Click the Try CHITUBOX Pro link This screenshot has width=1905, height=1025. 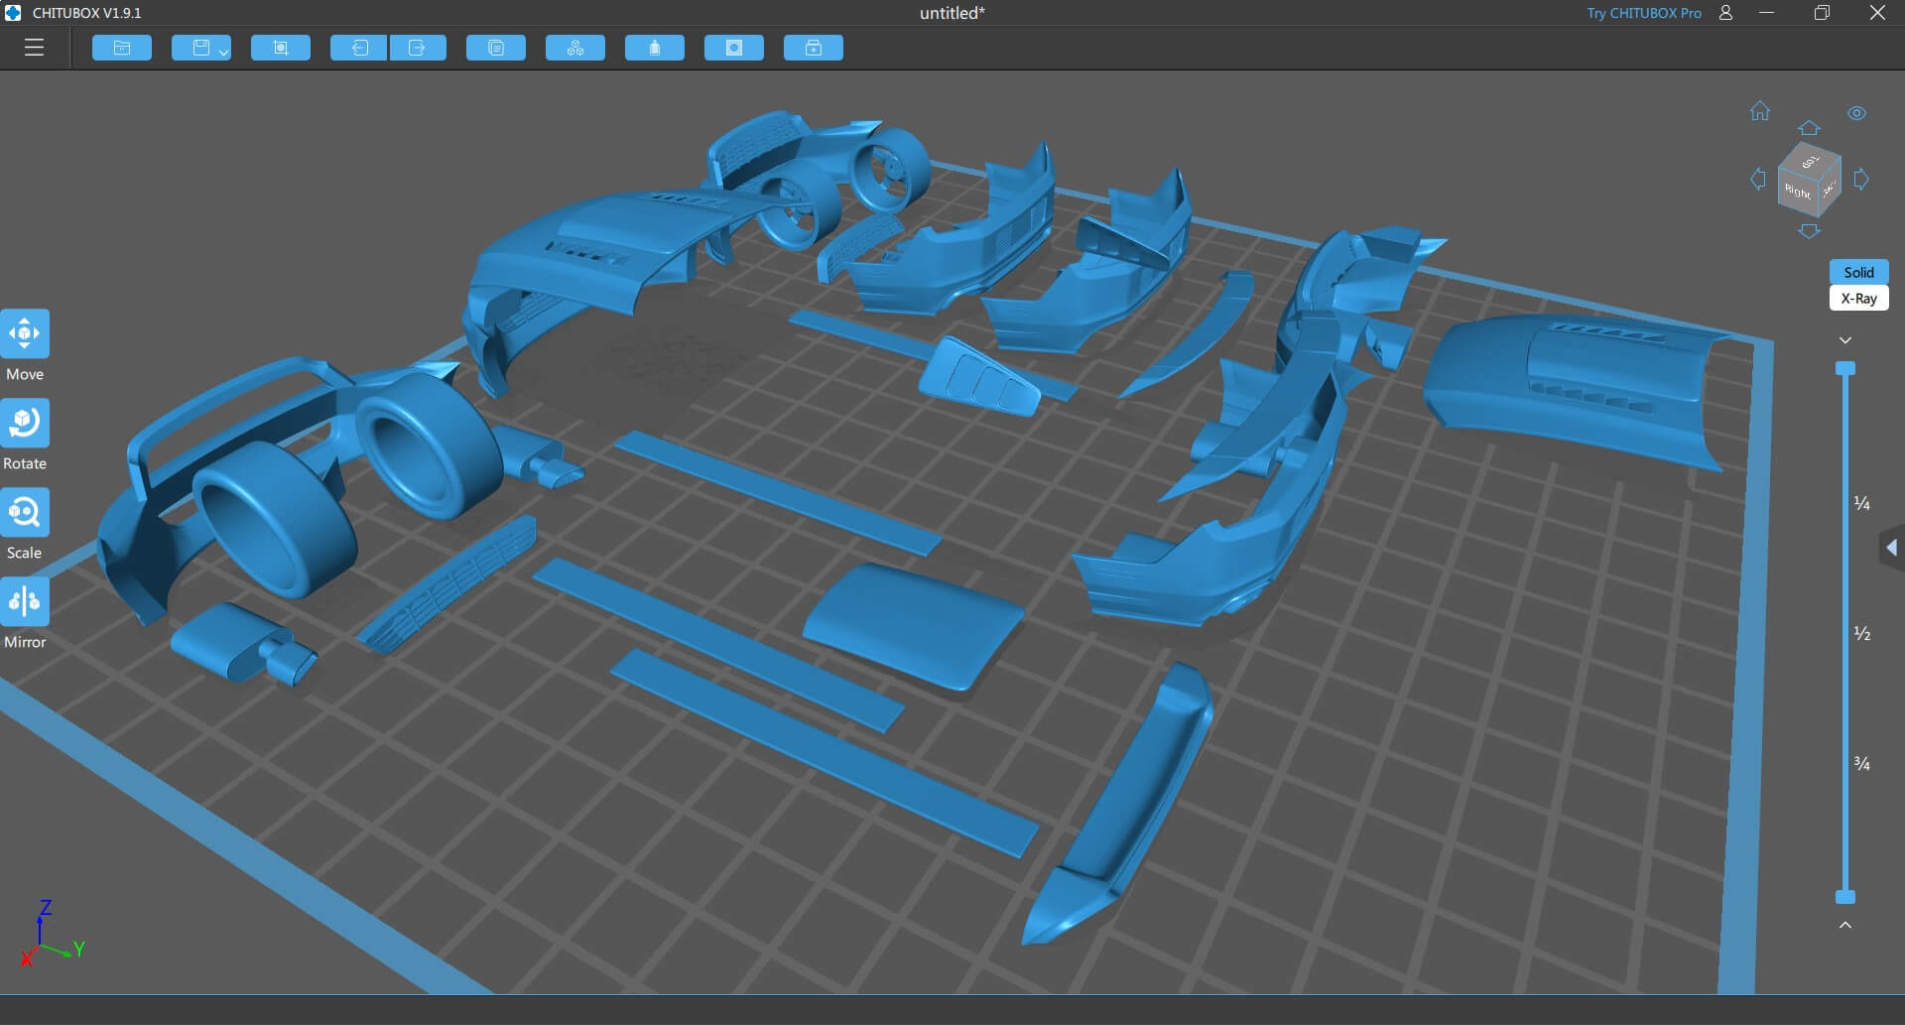click(x=1643, y=13)
